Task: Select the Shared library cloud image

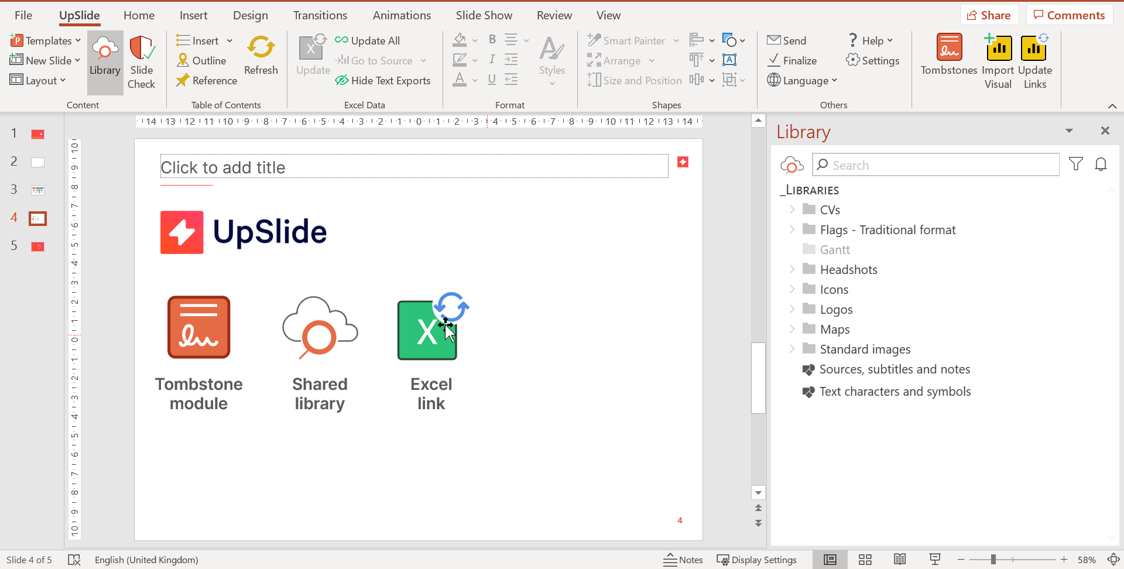Action: (x=320, y=327)
